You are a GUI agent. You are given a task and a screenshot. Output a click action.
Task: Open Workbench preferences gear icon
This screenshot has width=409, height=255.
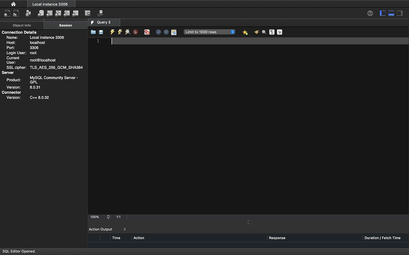370,13
